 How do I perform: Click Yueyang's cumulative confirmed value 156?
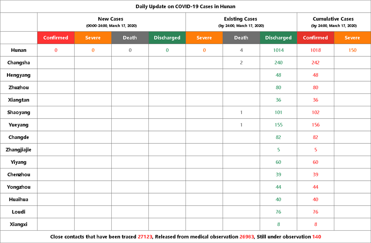(x=315, y=125)
